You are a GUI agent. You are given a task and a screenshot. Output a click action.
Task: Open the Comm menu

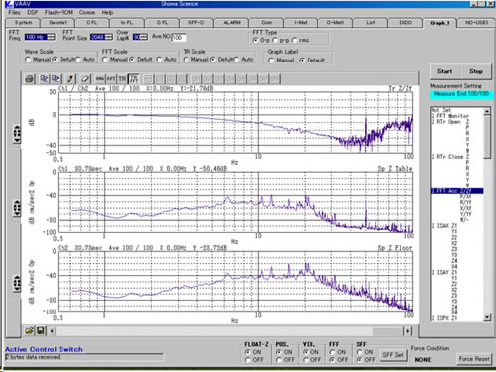pyautogui.click(x=87, y=12)
